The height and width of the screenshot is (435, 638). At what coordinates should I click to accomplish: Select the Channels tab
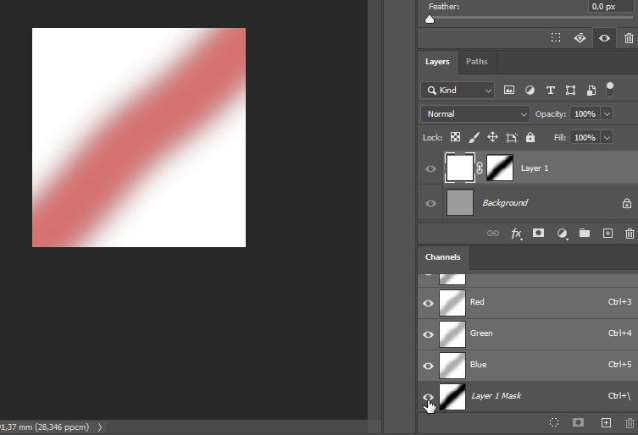pos(442,257)
